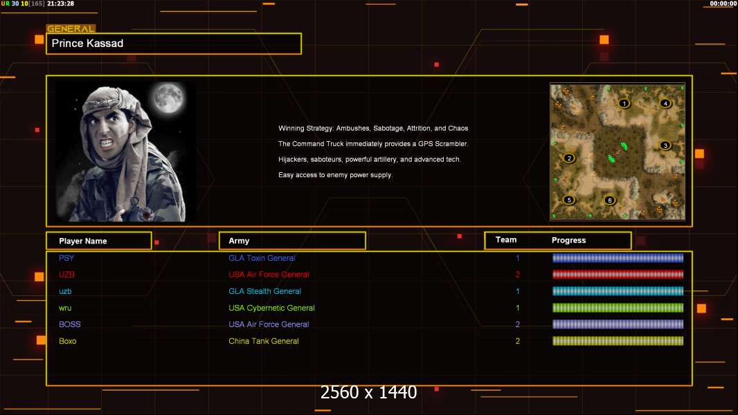
Task: Select player PSY in the list
Action: coord(66,258)
